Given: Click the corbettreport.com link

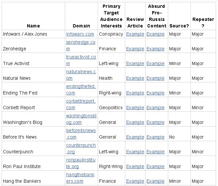Looking at the screenshot, I should (81, 104).
